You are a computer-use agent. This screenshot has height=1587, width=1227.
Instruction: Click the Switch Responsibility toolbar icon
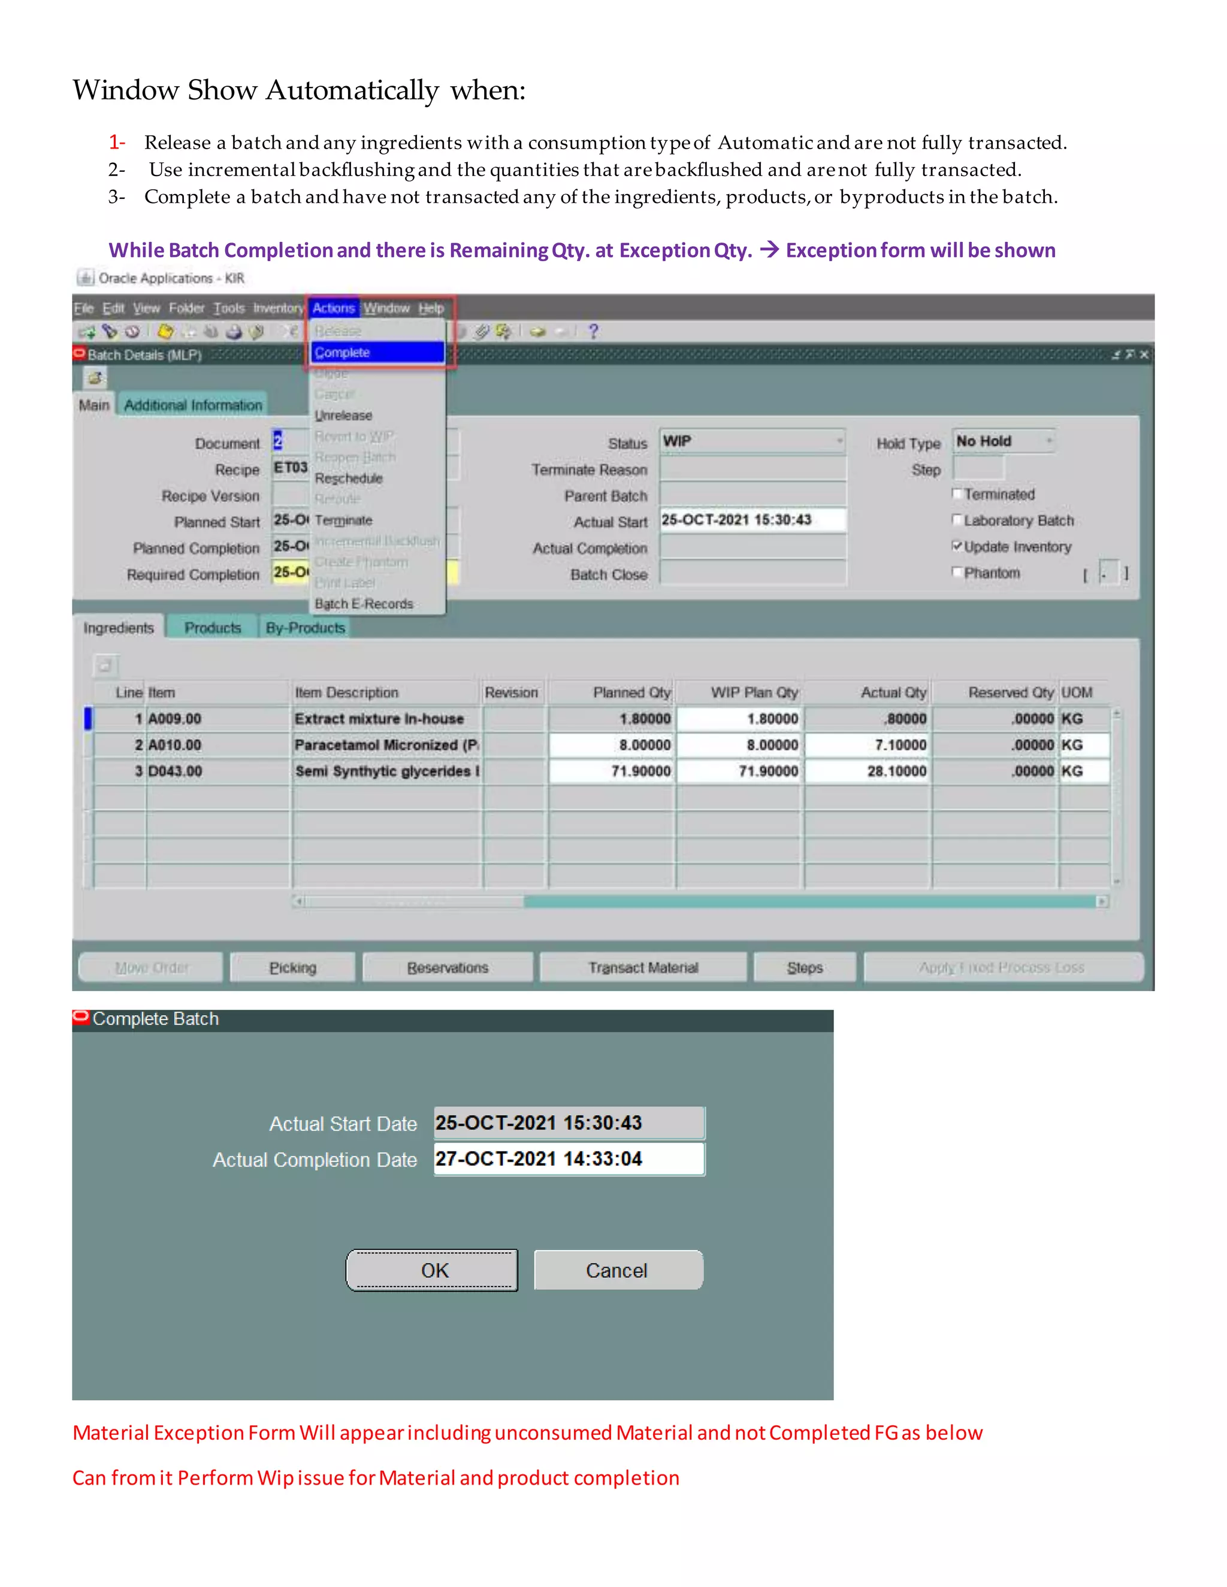coord(211,332)
